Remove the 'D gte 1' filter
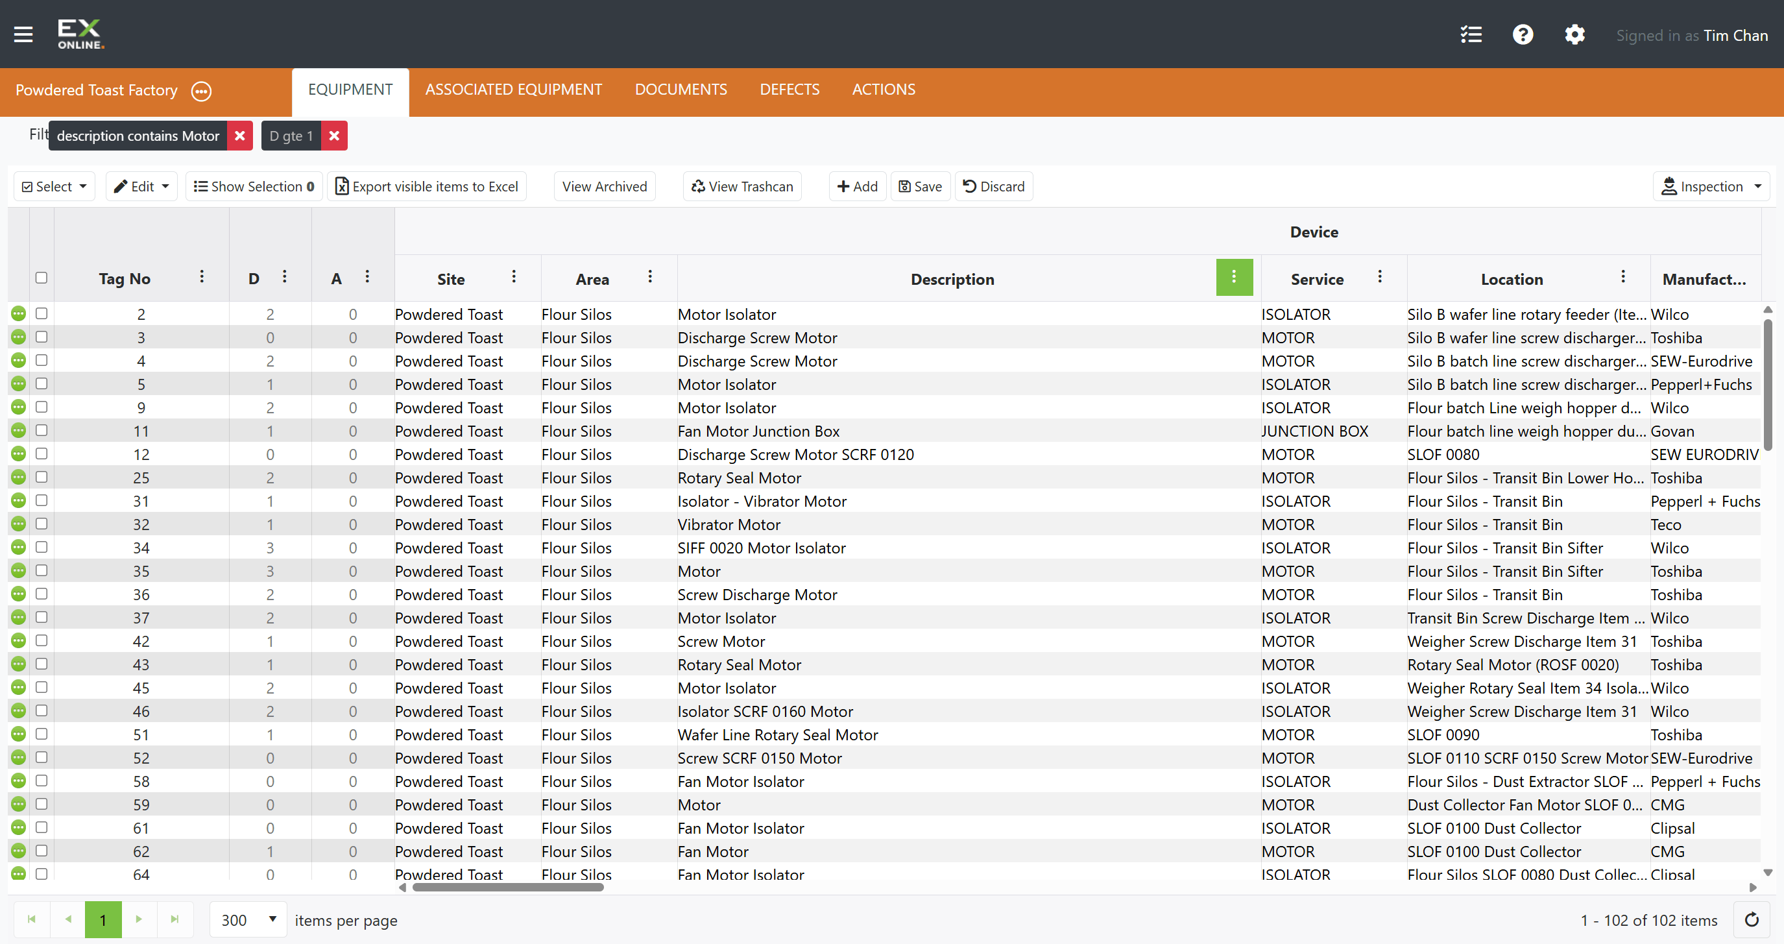 334,136
